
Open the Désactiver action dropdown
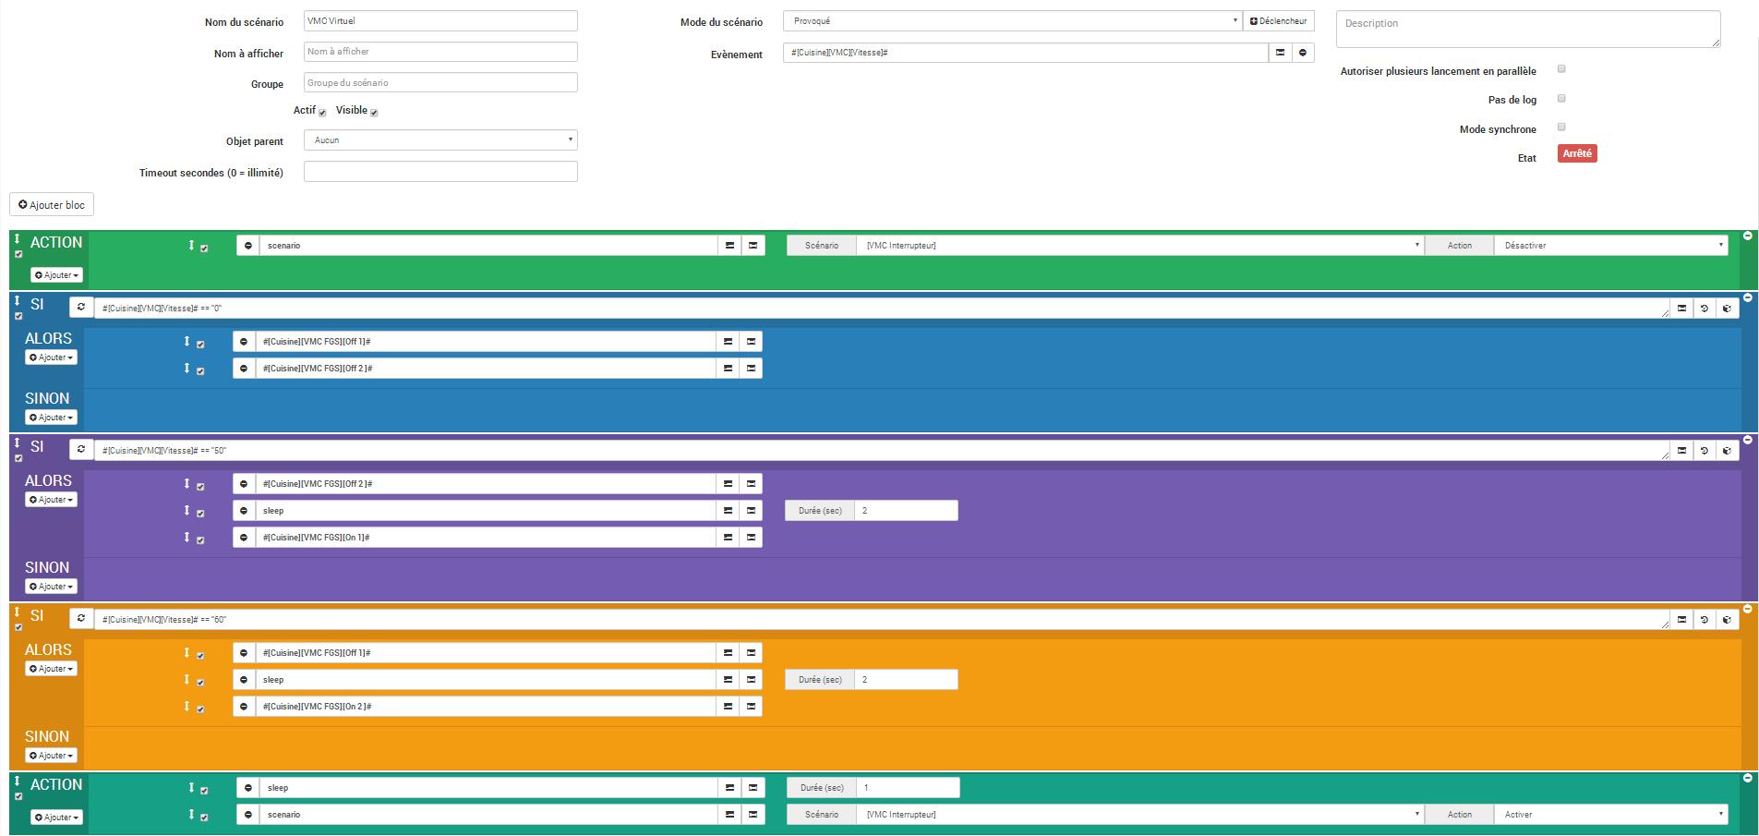pyautogui.click(x=1610, y=246)
